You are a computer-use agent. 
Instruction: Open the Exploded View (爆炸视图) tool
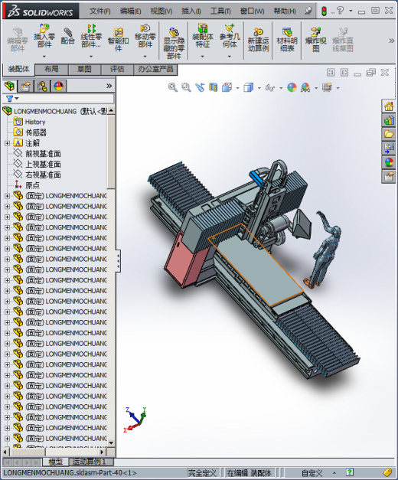[x=316, y=40]
